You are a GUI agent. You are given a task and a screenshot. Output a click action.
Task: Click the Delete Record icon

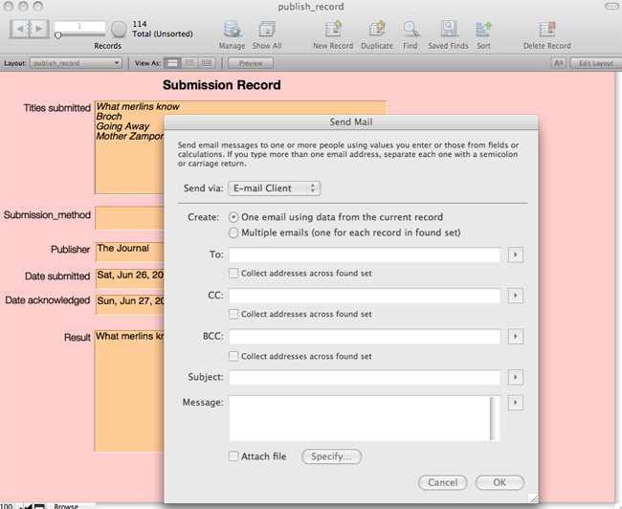547,30
